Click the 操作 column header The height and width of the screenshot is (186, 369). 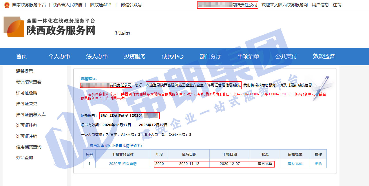[x=318, y=155]
